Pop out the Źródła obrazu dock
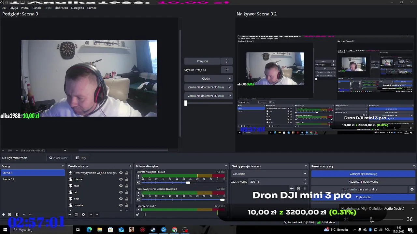Screen dimensions: 417x234 pos(131,166)
